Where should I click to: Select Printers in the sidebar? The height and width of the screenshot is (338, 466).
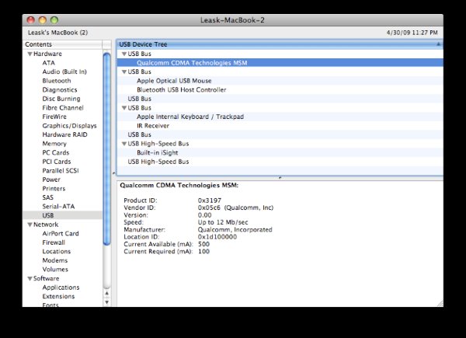pyautogui.click(x=54, y=189)
